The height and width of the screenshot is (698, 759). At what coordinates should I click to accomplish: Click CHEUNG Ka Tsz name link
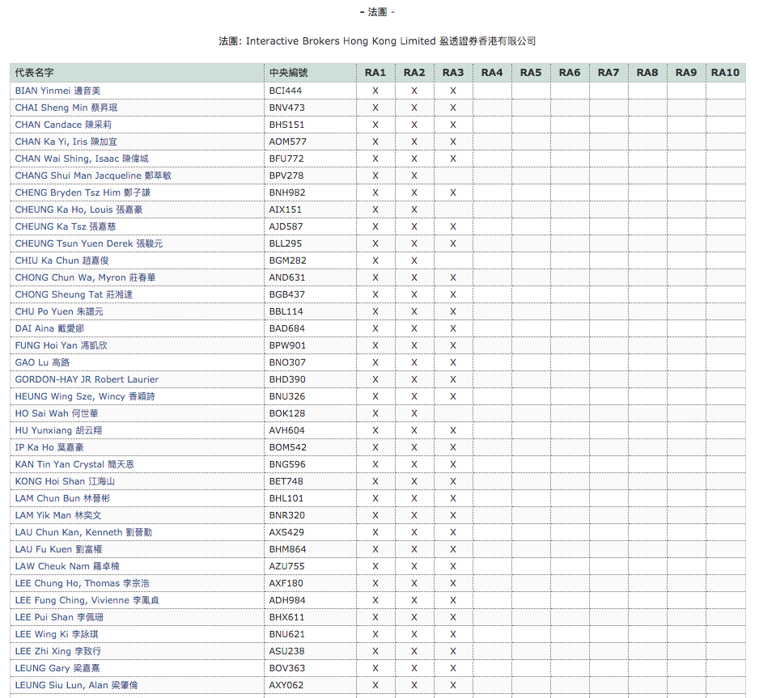66,226
